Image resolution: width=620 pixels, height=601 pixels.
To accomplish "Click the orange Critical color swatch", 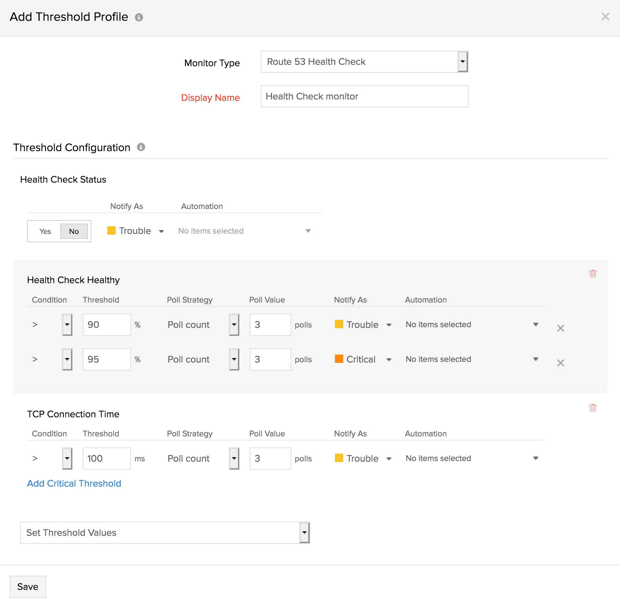I will [x=339, y=359].
